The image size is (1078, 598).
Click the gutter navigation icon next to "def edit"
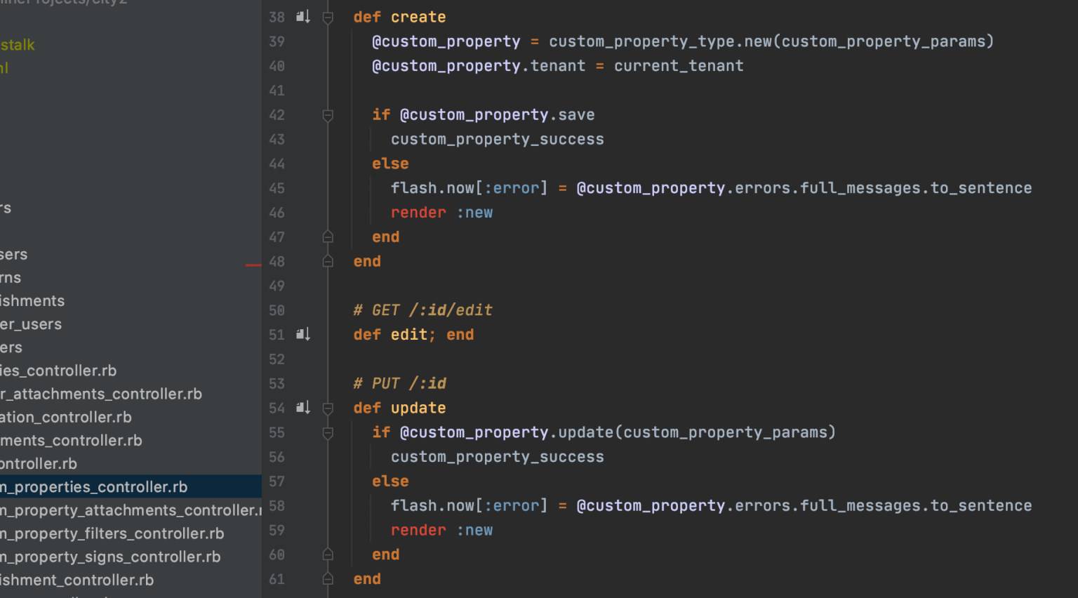302,334
